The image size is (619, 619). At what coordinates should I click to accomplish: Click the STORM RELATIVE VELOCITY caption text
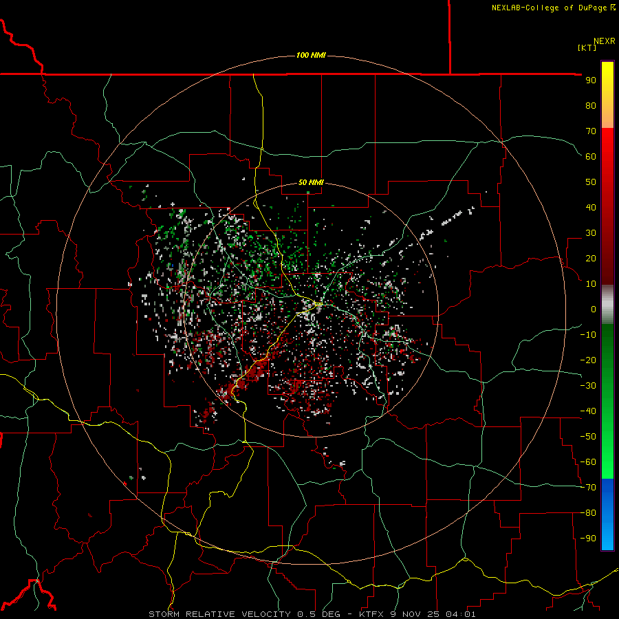pyautogui.click(x=219, y=614)
